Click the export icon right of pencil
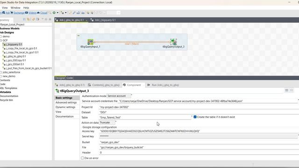This screenshot has width=299, height=168. click(x=78, y=13)
